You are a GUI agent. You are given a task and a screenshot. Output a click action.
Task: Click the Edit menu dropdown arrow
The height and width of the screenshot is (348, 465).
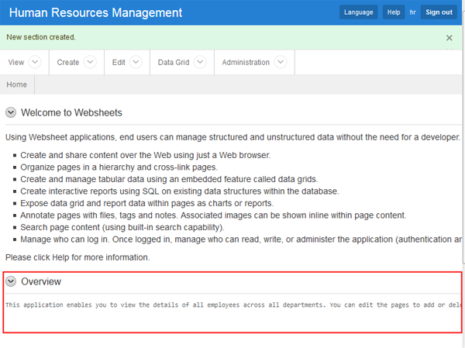136,63
